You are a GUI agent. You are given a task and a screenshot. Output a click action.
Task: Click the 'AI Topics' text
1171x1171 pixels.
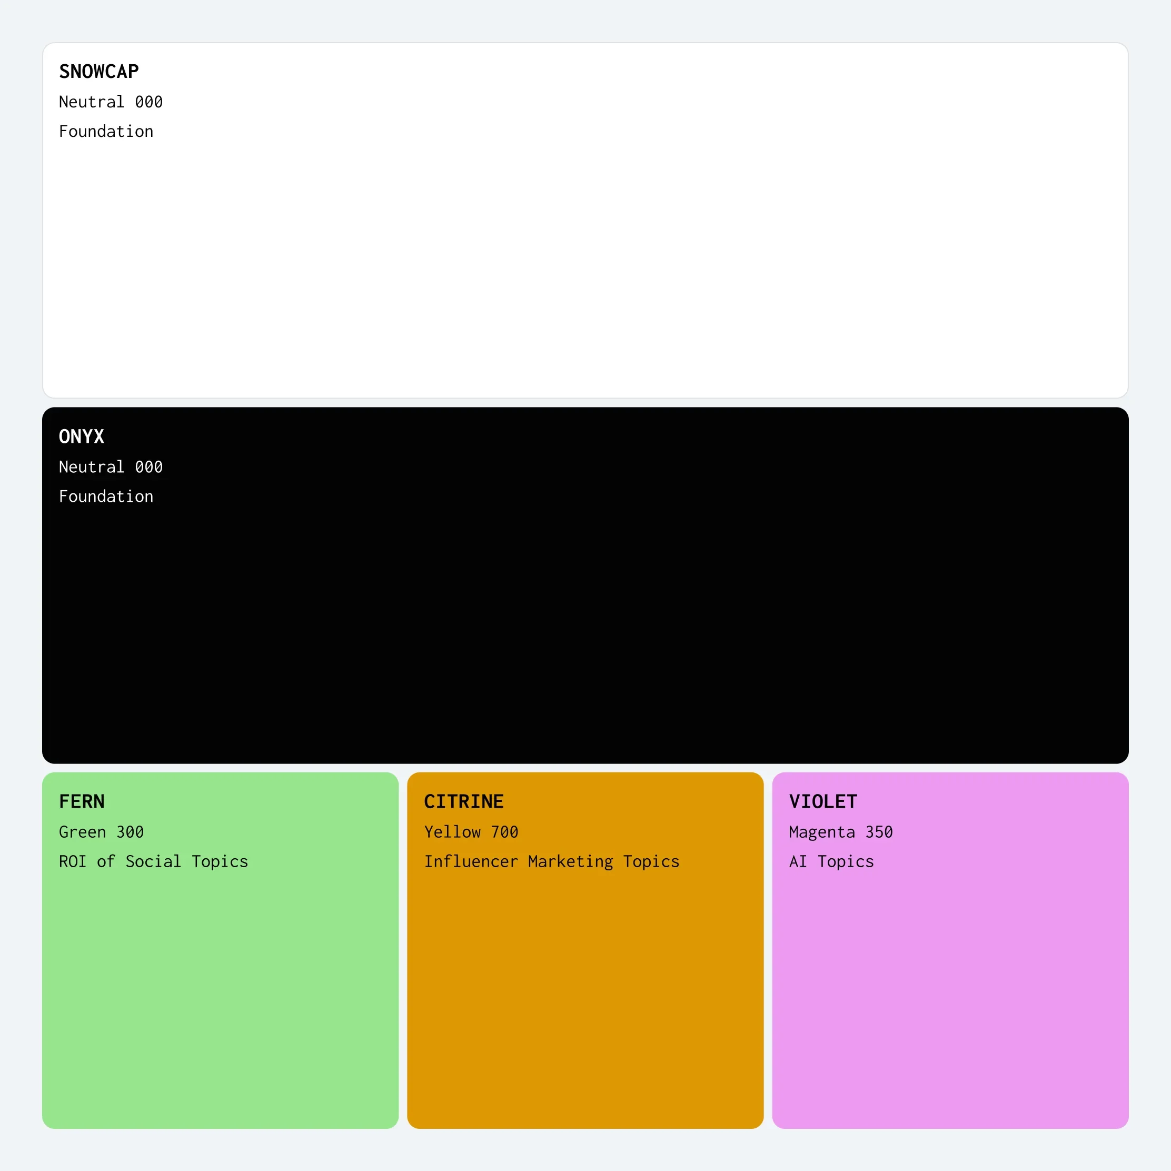tap(831, 861)
